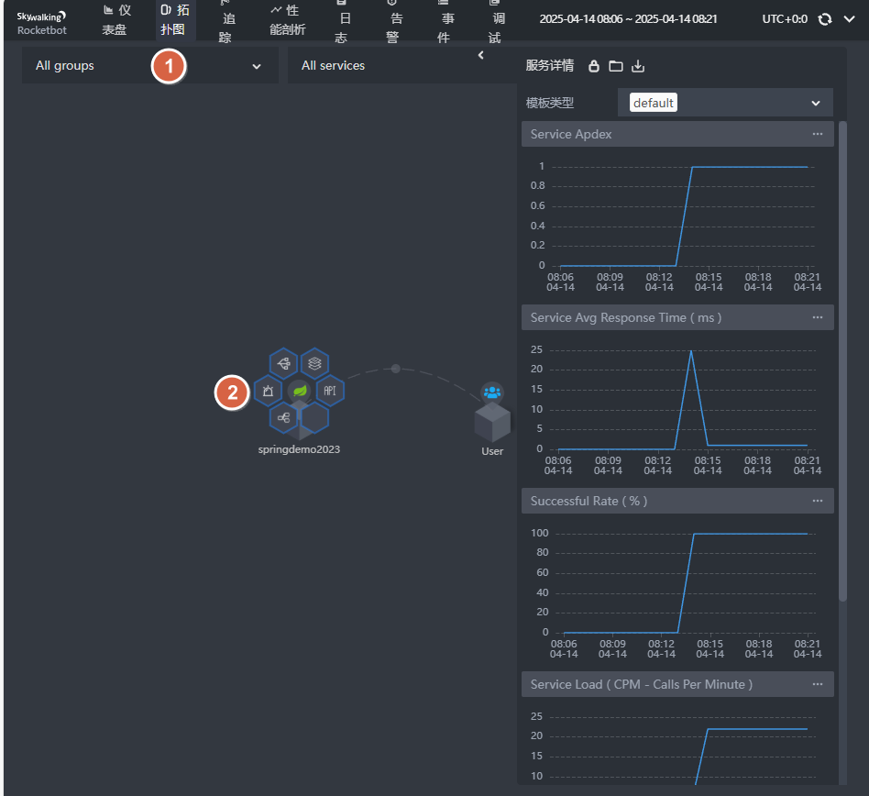The height and width of the screenshot is (796, 869).
Task: Click the details panel vertical scrollbar
Action: coord(842,360)
